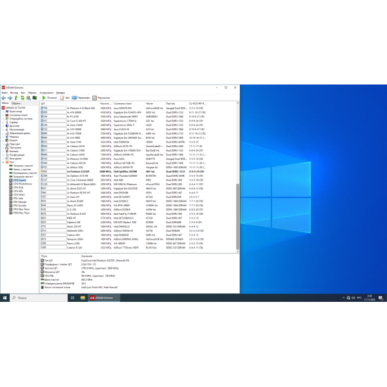The image size is (387, 387).
Task: Open the Звіт menu in menu bar
Action: click(x=23, y=92)
